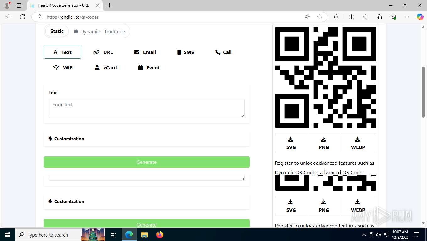Open network settings tray icon
The image size is (427, 241).
(x=386, y=235)
